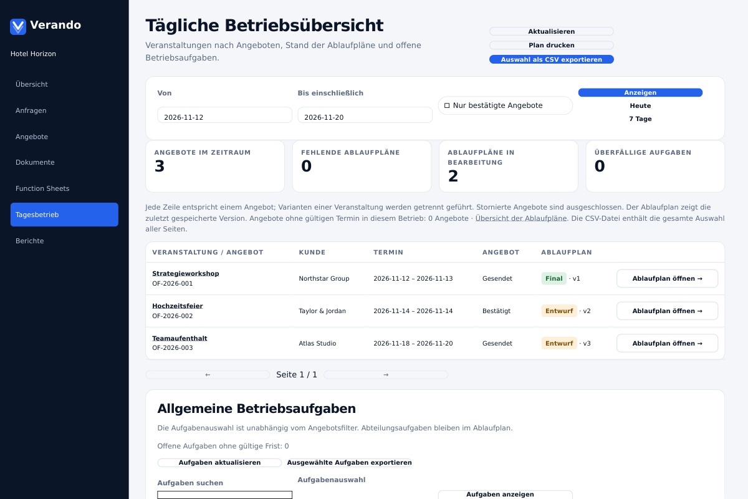Click the Anzeigen button
Image resolution: width=748 pixels, height=499 pixels.
pyautogui.click(x=640, y=92)
